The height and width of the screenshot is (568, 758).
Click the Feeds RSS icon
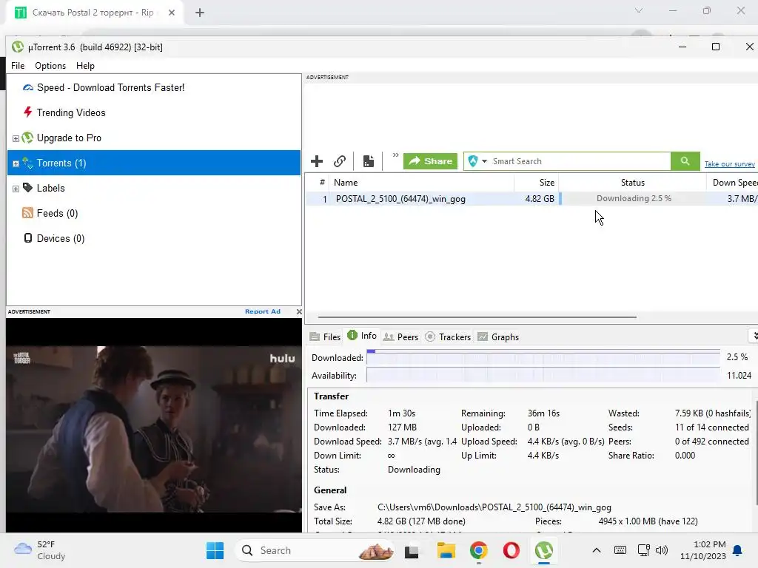[x=27, y=212]
